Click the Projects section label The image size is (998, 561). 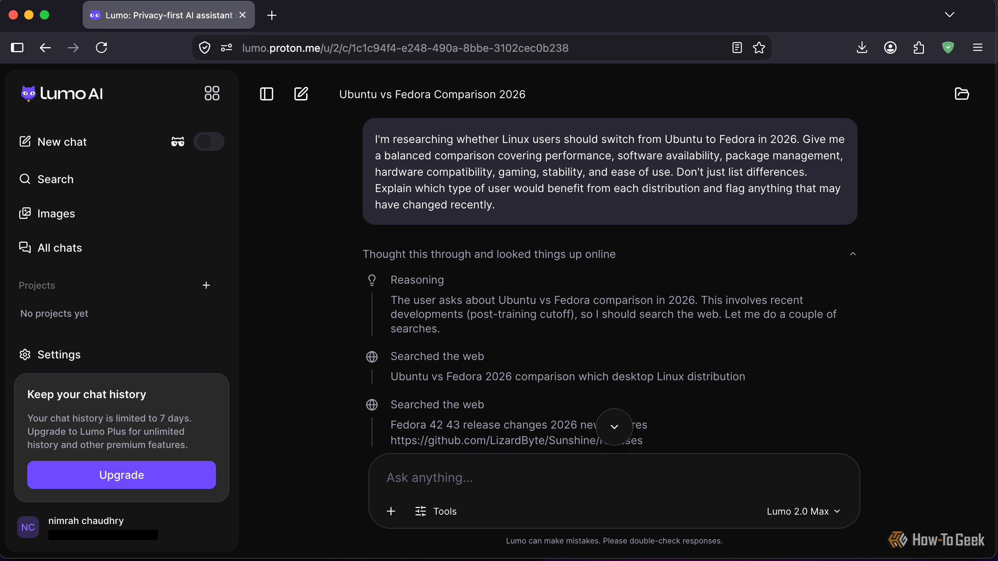coord(37,285)
